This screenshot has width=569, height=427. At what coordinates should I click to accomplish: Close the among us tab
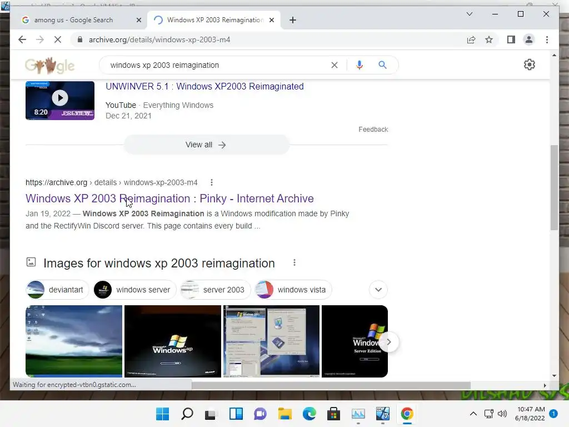138,20
